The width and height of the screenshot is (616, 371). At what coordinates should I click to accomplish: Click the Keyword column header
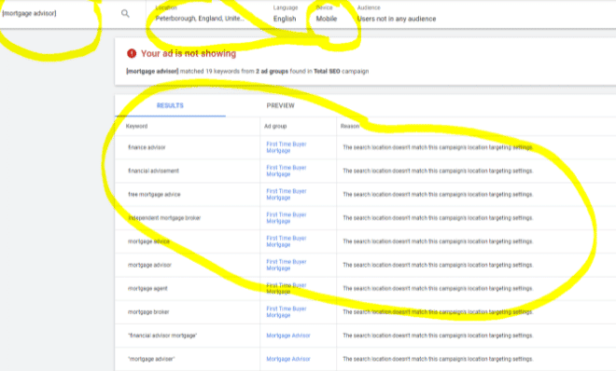tap(136, 126)
